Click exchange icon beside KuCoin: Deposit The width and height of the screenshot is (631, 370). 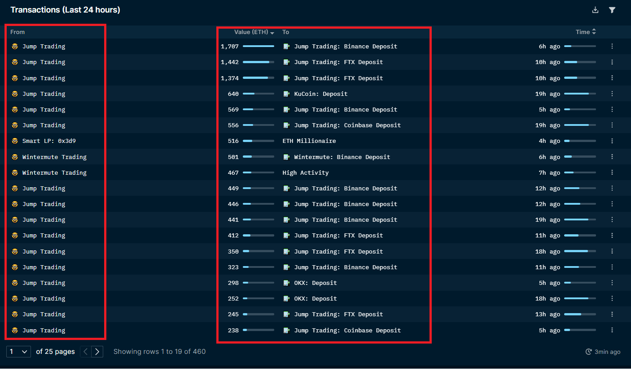coord(286,94)
